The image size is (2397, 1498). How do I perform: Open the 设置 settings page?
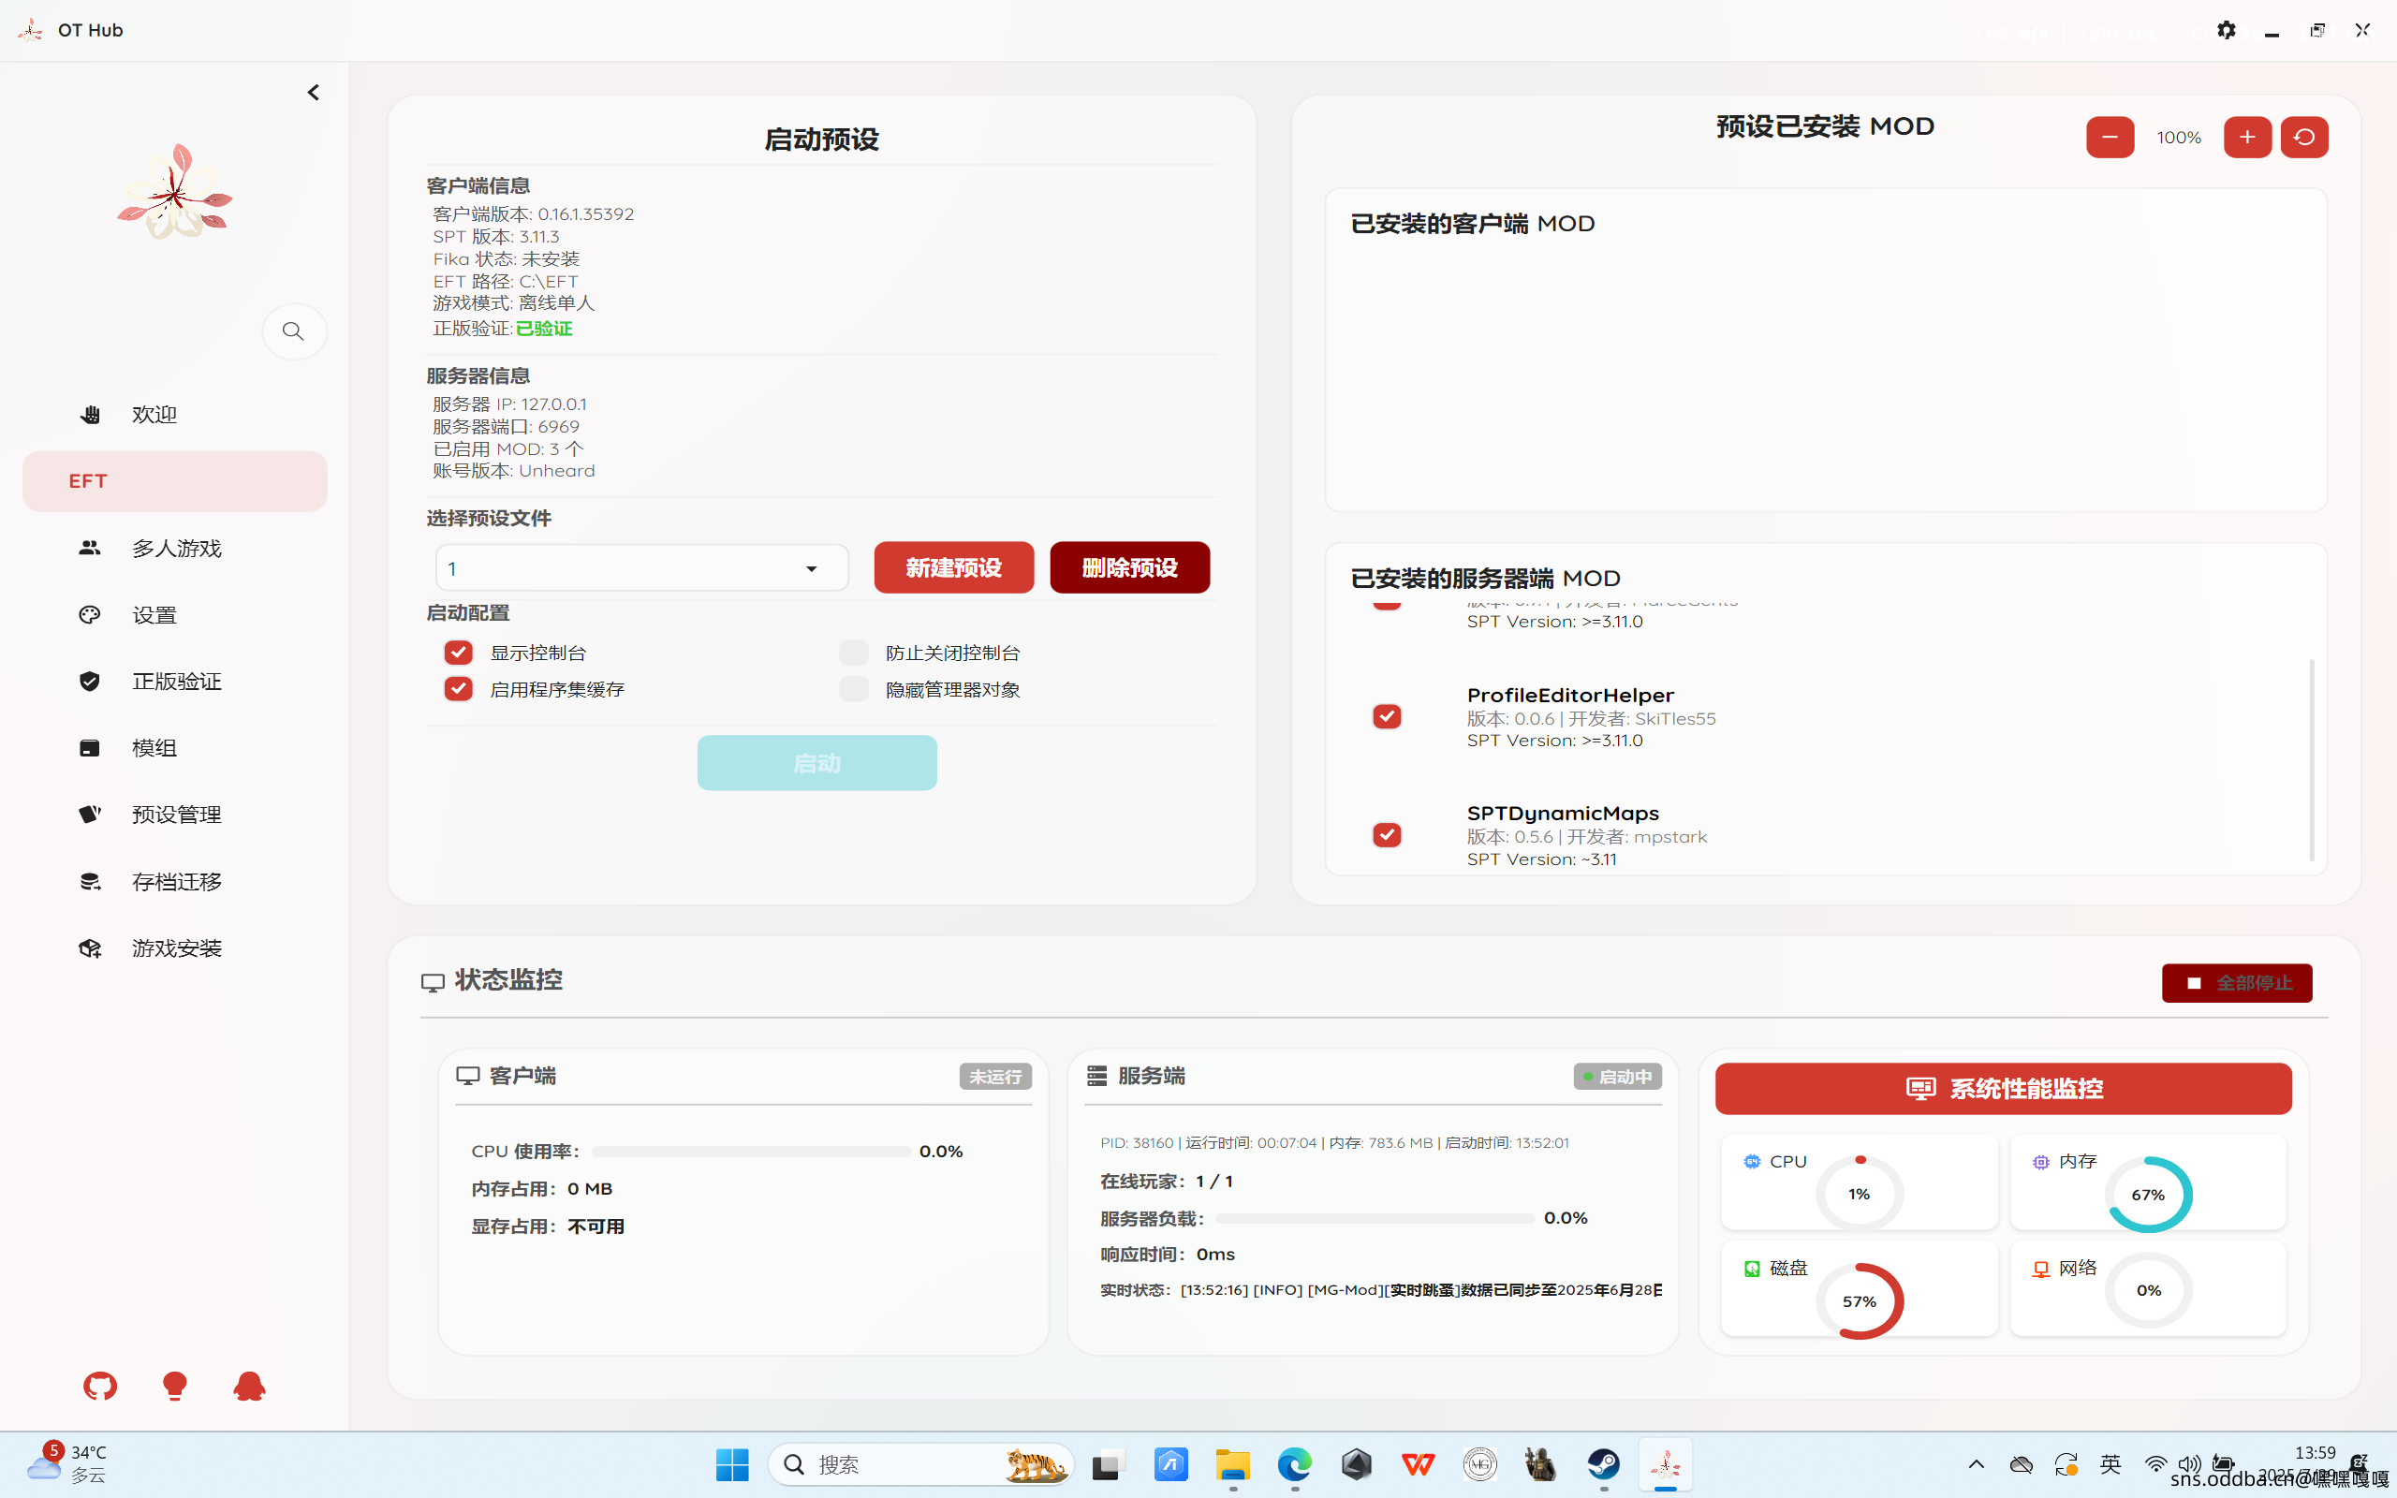[174, 614]
